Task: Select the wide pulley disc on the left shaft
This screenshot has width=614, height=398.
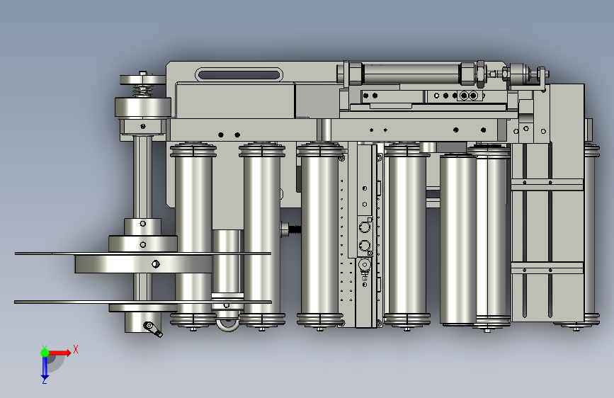Action: [x=143, y=263]
